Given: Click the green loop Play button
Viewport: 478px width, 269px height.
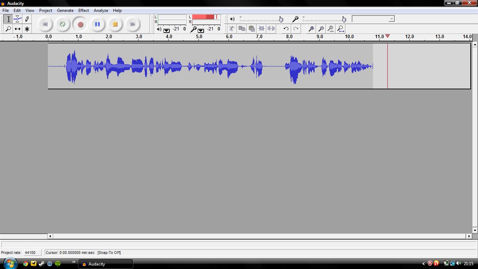Looking at the screenshot, I should point(63,24).
